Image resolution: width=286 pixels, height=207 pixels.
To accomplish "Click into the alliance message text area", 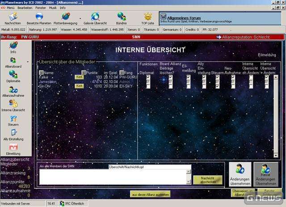I will 113,177.
